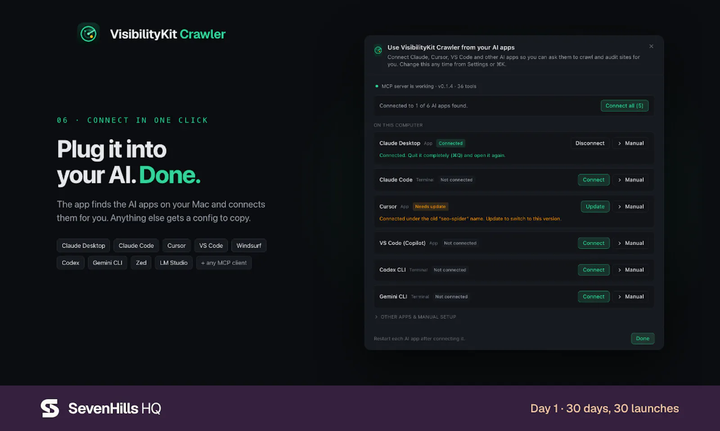Expand Manual setup for Codex CLI
The image size is (720, 431).
point(630,270)
